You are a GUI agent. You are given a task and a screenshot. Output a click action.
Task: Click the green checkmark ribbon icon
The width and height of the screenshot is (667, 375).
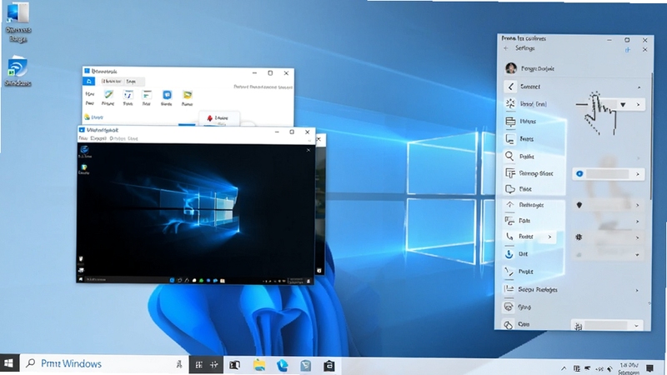[x=109, y=95]
